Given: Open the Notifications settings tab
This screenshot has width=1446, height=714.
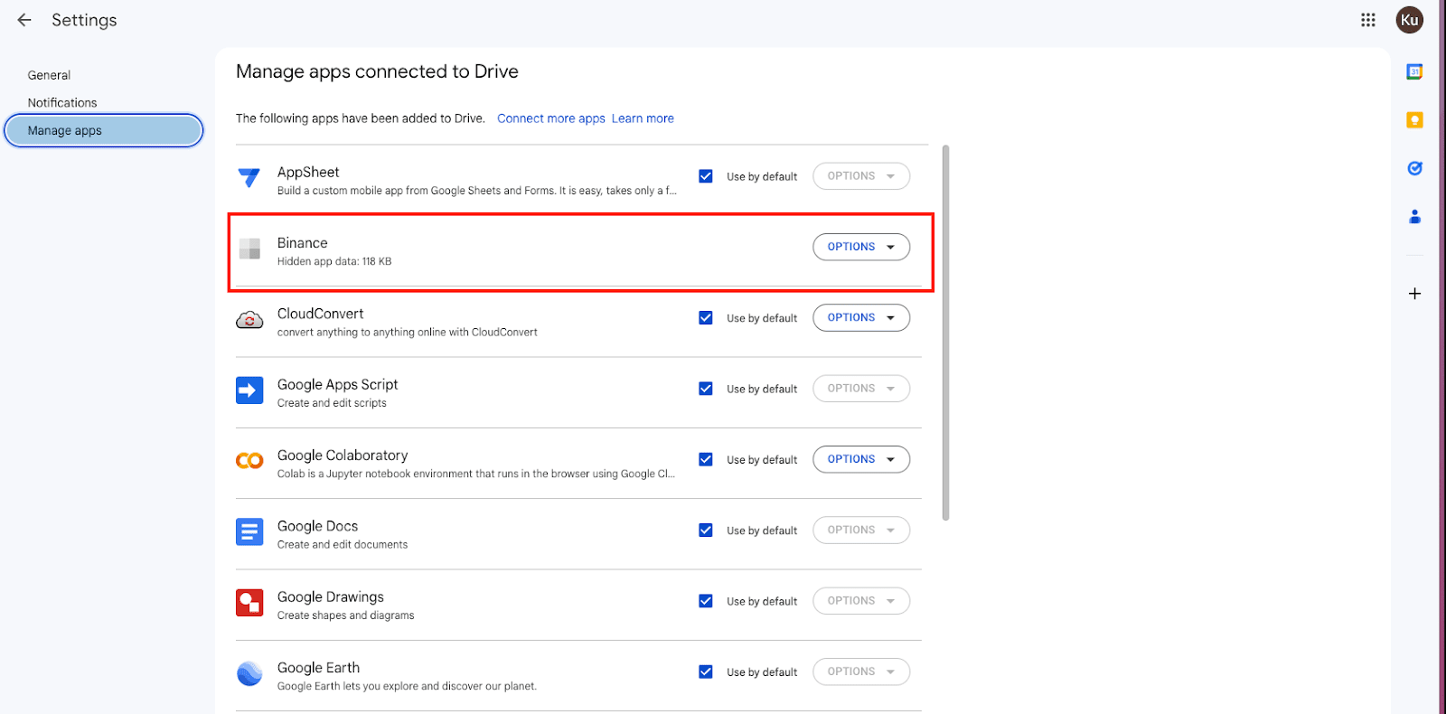Looking at the screenshot, I should click(62, 103).
